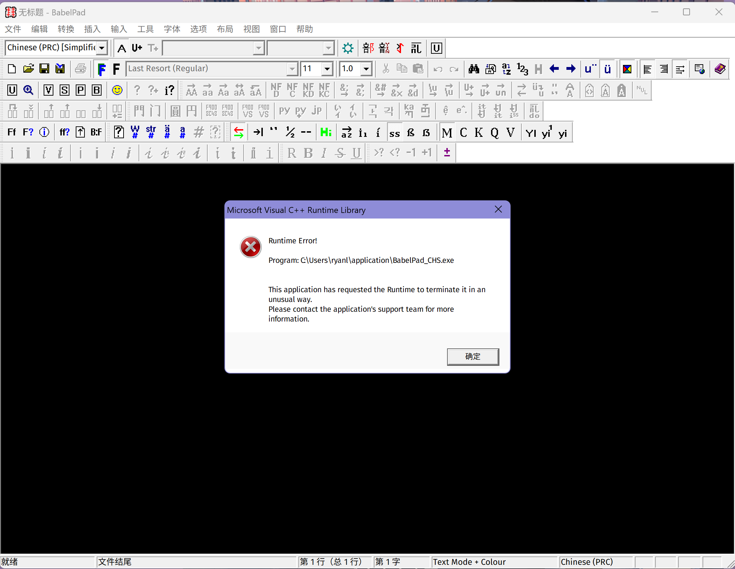735x569 pixels.
Task: Open help with the purple book icon
Action: coord(720,69)
